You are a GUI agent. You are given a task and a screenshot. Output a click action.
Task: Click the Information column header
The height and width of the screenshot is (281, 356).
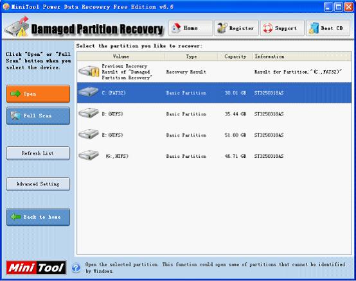pos(302,56)
